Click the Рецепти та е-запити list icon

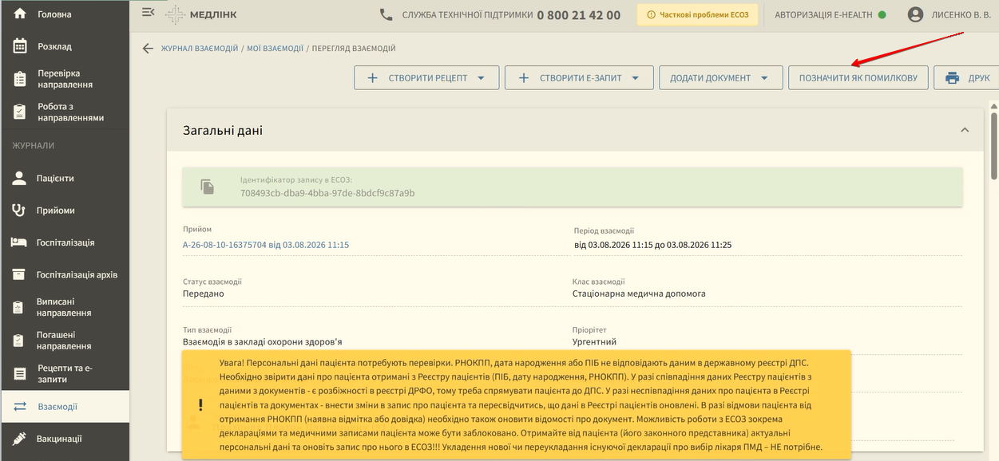pos(19,374)
